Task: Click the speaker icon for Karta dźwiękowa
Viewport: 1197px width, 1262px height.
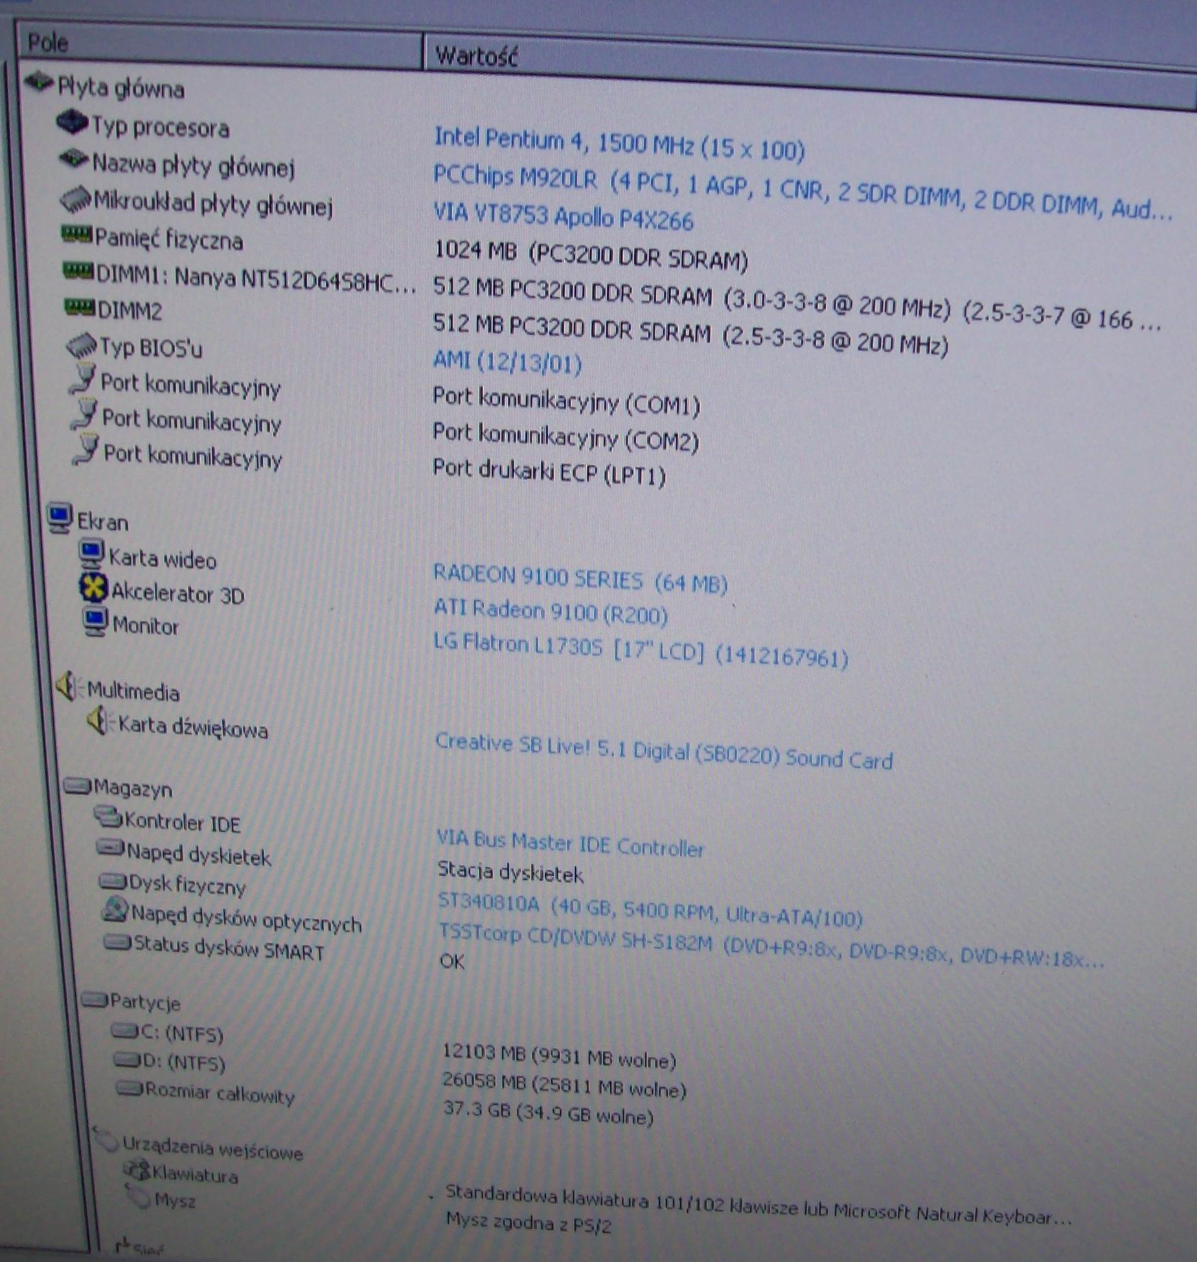Action: pyautogui.click(x=100, y=721)
